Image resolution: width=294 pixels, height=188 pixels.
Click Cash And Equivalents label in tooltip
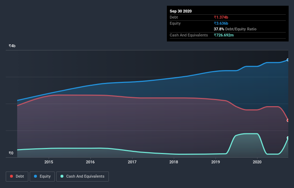pyautogui.click(x=189, y=35)
